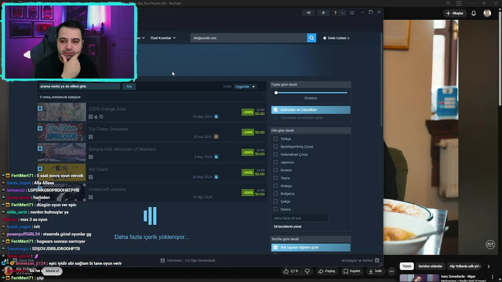
Task: Tick Arapça language checkbox
Action: click(x=275, y=186)
